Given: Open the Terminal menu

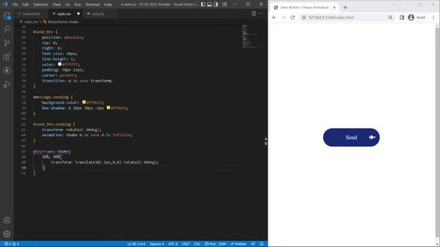Looking at the screenshot, I should coord(93,5).
